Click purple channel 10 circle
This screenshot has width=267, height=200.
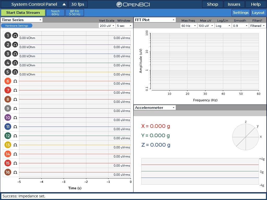(8, 117)
